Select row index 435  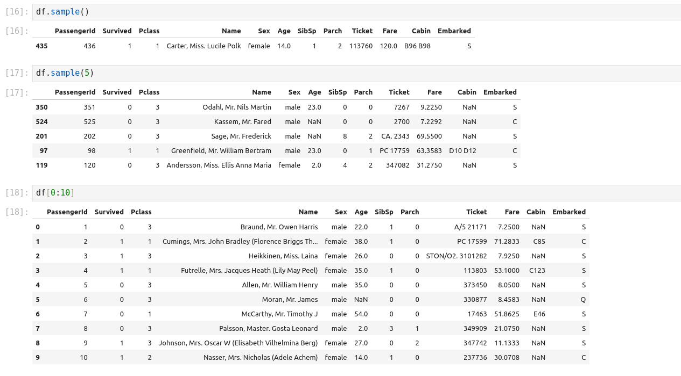point(41,46)
